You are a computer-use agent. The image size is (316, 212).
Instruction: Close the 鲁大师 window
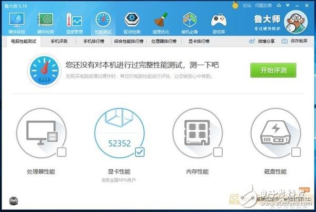pos(307,5)
